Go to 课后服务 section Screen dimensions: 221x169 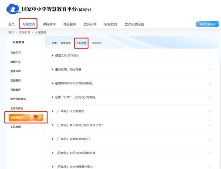70,24
